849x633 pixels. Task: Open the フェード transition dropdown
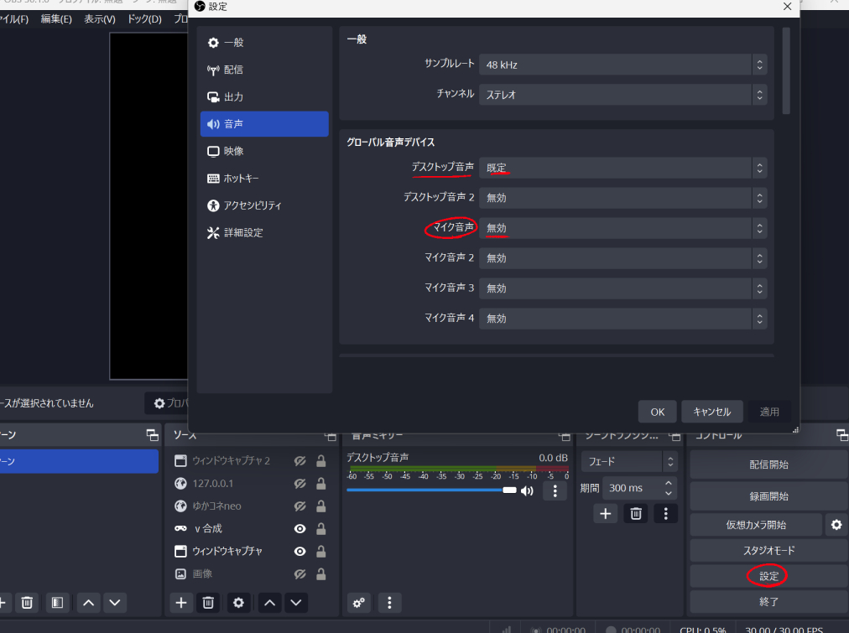(629, 461)
